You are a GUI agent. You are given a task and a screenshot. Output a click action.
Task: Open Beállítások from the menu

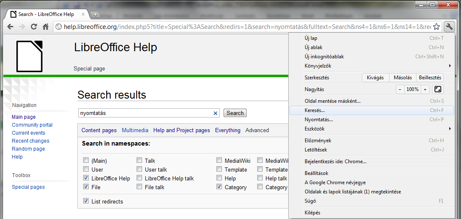point(371,173)
